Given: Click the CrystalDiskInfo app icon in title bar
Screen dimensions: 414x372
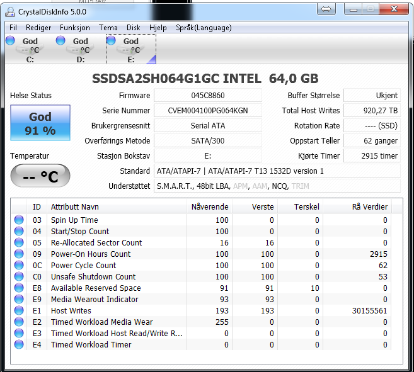Looking at the screenshot, I should [10, 12].
